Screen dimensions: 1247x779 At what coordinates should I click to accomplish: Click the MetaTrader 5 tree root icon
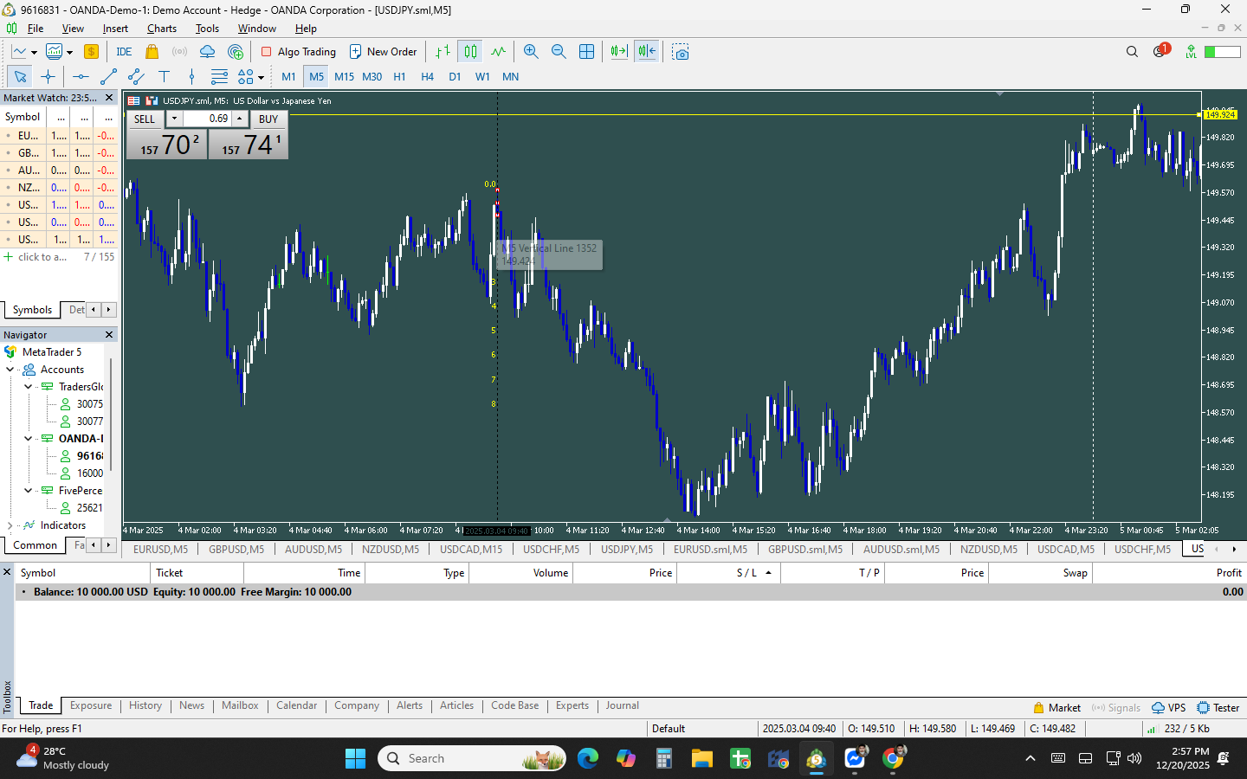[10, 352]
